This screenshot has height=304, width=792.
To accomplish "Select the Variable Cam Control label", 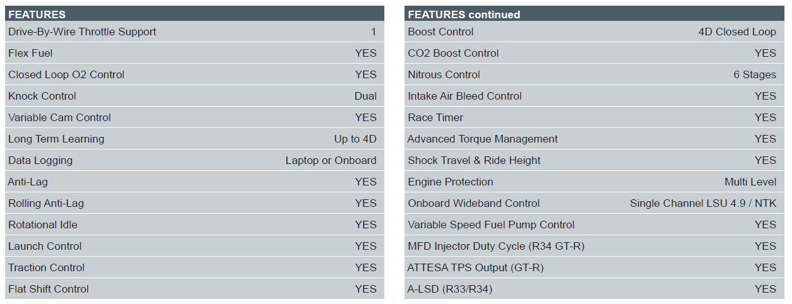I will click(x=59, y=117).
